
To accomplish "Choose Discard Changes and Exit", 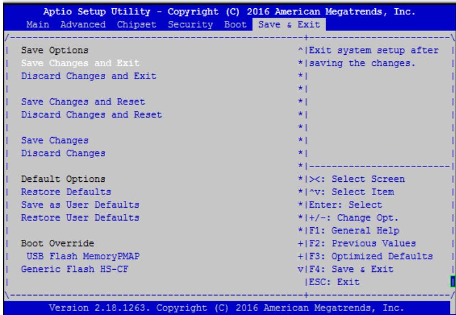I will point(89,76).
